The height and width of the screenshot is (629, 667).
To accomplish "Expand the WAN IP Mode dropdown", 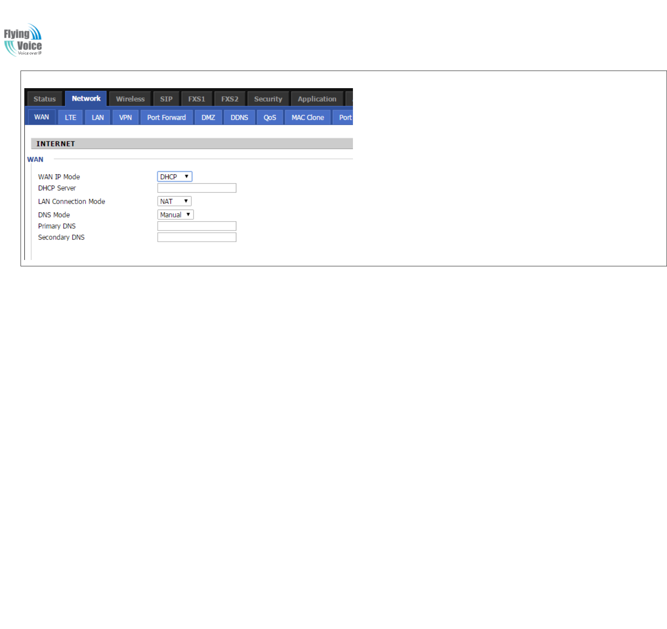I will (175, 177).
